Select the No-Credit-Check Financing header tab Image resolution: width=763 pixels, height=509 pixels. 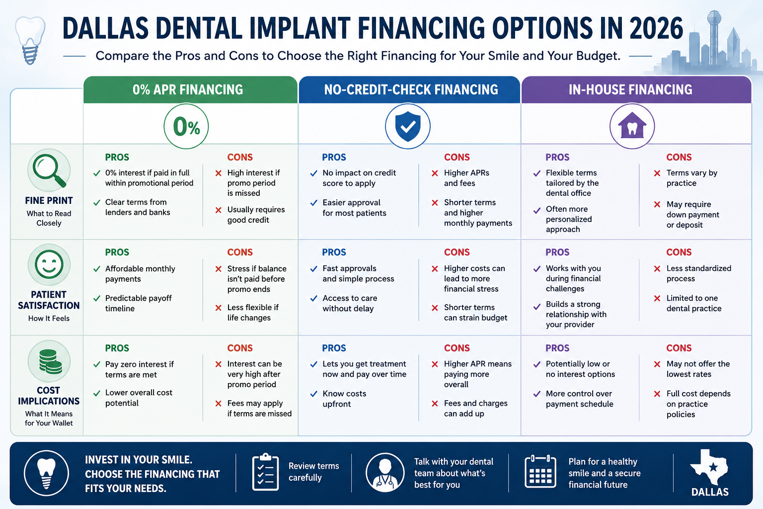point(409,89)
